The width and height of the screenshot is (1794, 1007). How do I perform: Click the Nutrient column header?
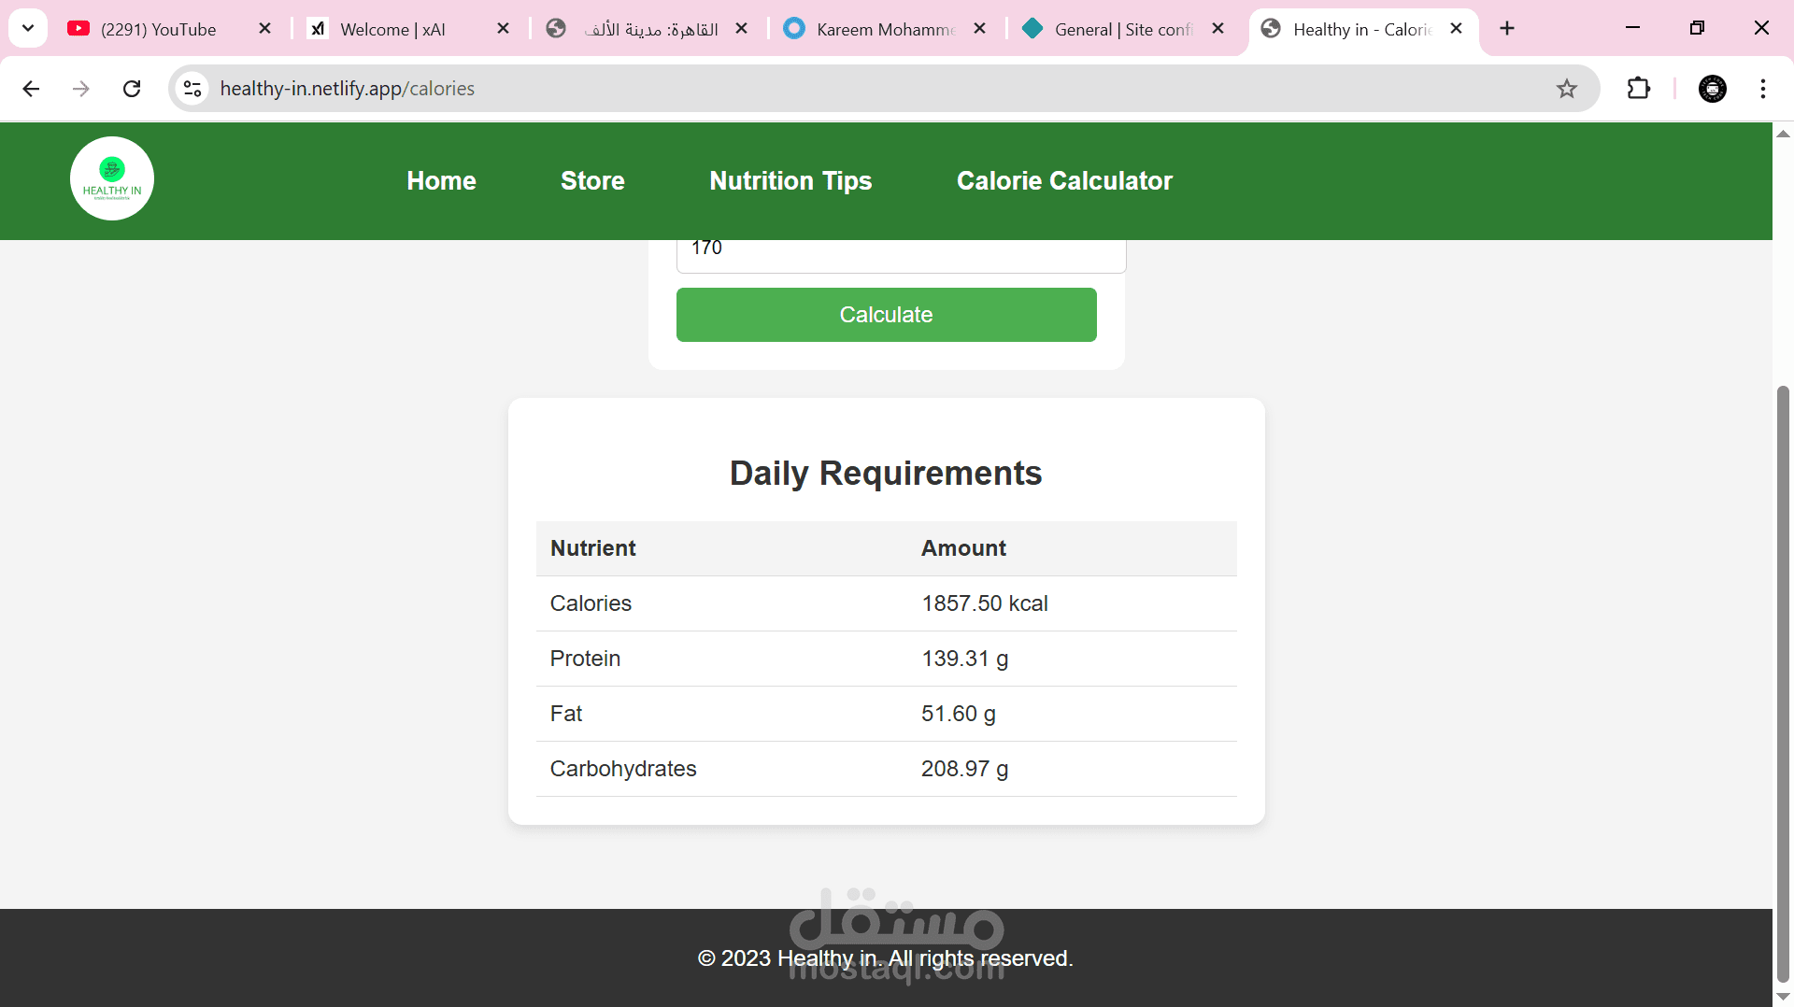click(x=593, y=548)
